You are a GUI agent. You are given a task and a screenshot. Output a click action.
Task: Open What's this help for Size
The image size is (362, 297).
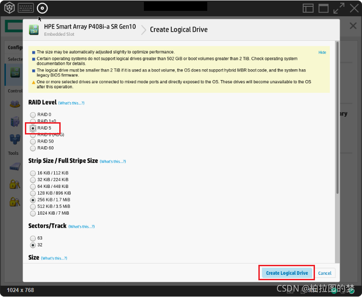click(x=54, y=259)
